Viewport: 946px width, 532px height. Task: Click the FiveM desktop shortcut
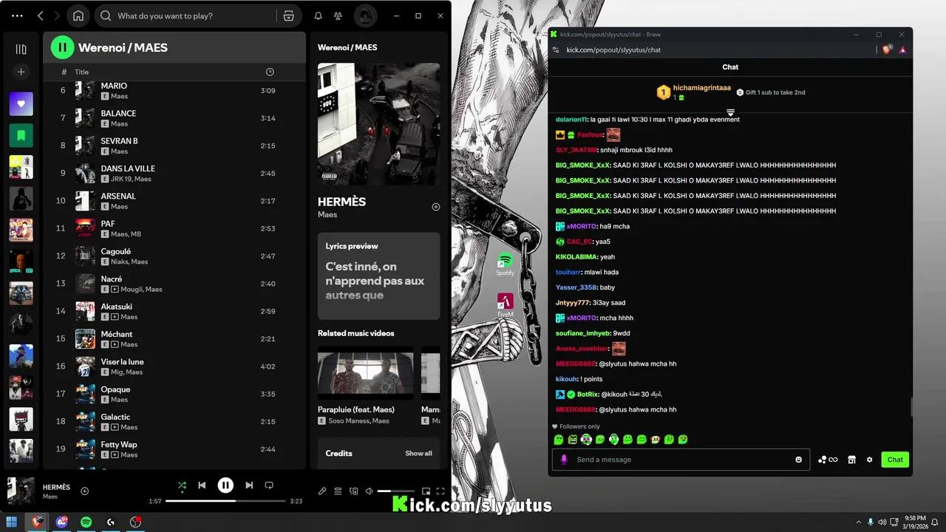point(505,305)
